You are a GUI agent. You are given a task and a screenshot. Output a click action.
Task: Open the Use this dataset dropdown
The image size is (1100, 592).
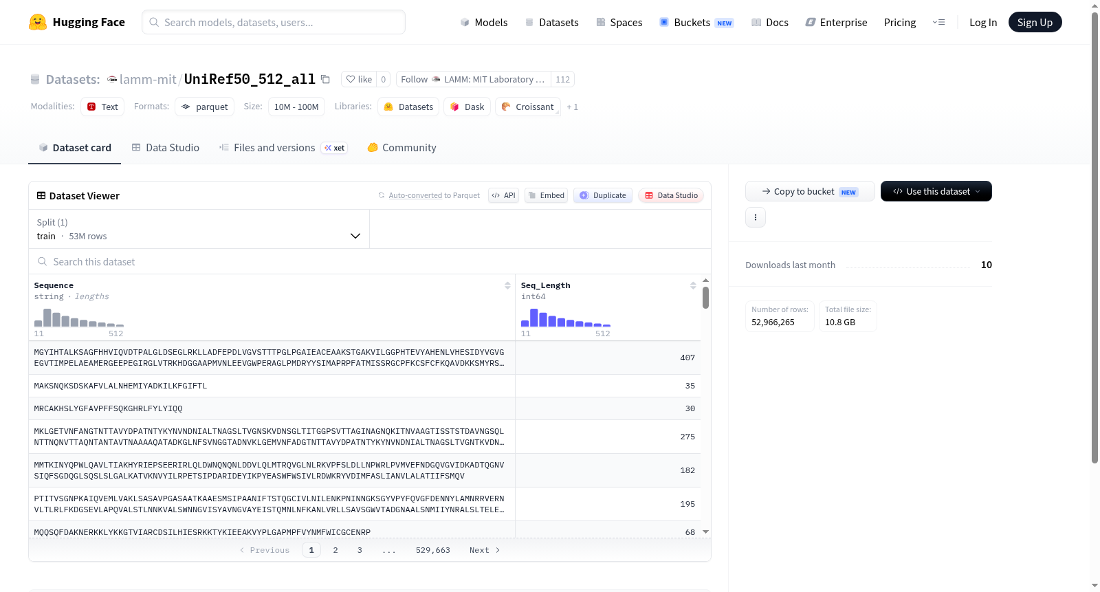coord(936,191)
